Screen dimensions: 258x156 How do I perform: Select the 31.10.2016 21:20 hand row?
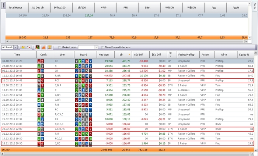coord(128,61)
